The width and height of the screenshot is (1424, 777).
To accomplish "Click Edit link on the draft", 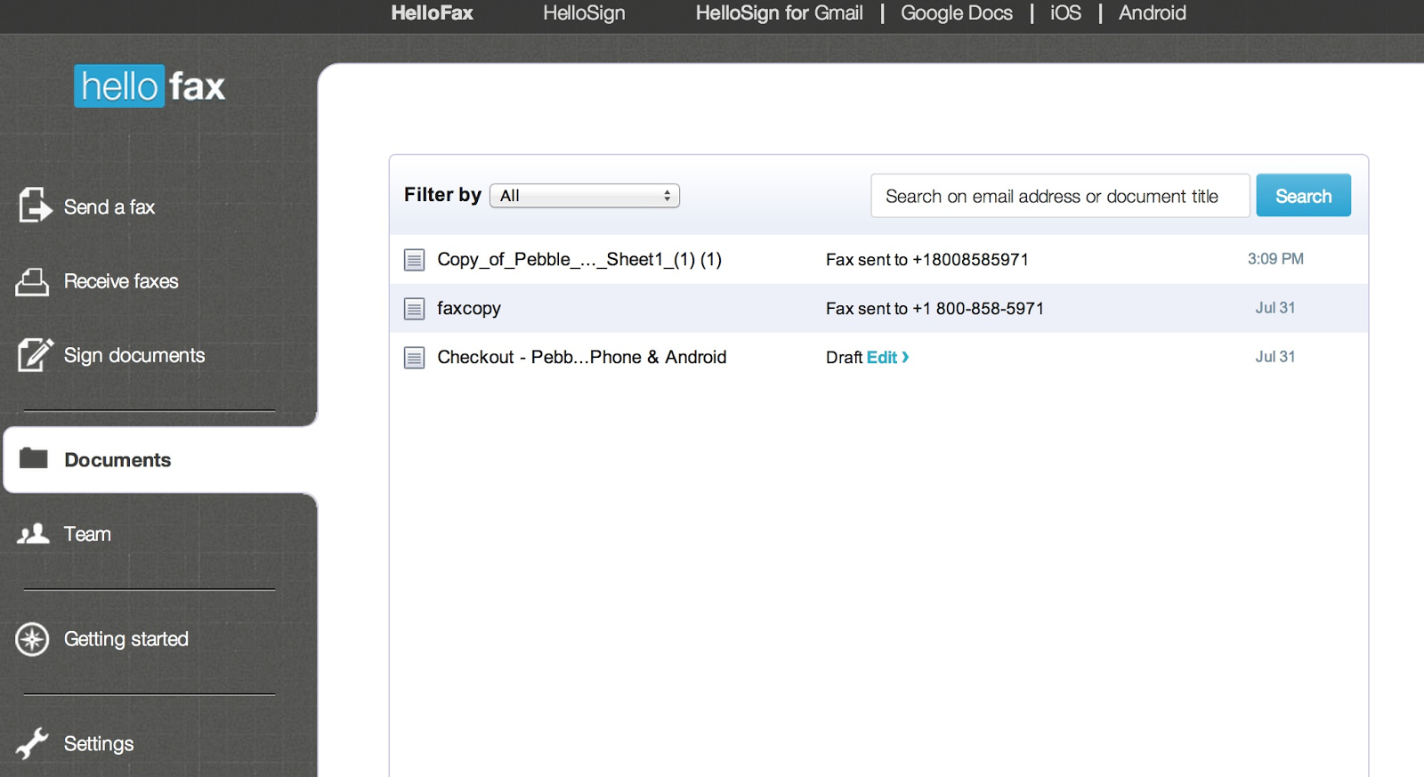I will (x=887, y=357).
